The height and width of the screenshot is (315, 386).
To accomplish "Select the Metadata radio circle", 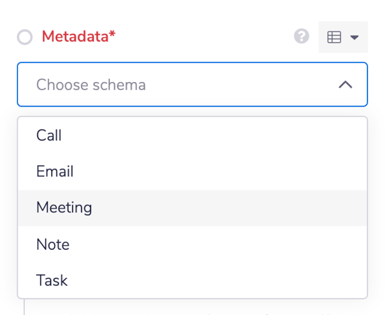I will click(25, 37).
